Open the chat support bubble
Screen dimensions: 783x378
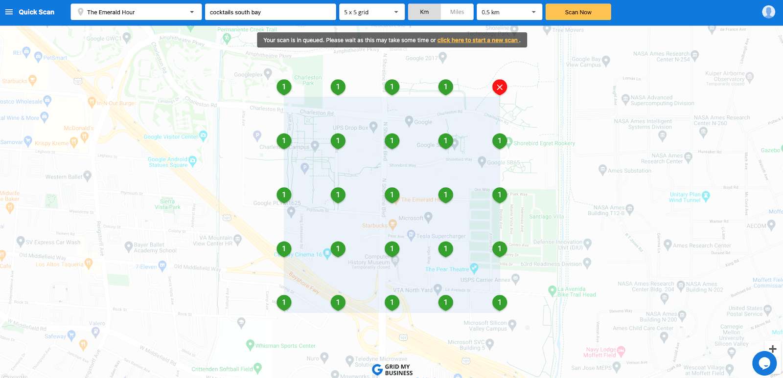764,363
